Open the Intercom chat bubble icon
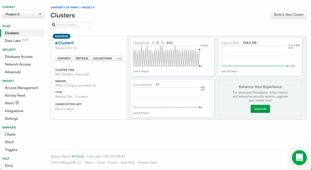The height and width of the screenshot is (170, 312). click(x=299, y=157)
